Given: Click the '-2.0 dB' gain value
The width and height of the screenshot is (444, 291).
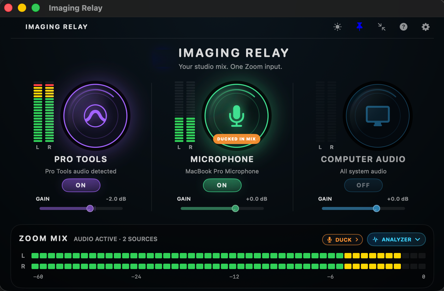Looking at the screenshot, I should tap(116, 199).
